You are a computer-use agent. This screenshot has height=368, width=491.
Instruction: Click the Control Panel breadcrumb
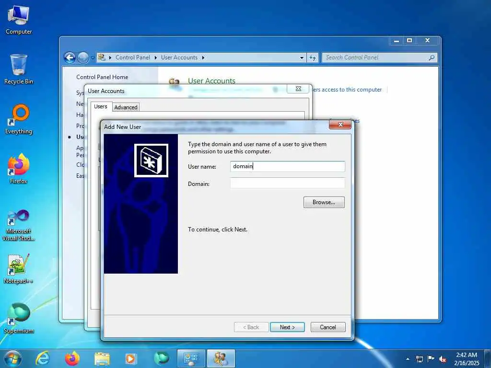132,57
